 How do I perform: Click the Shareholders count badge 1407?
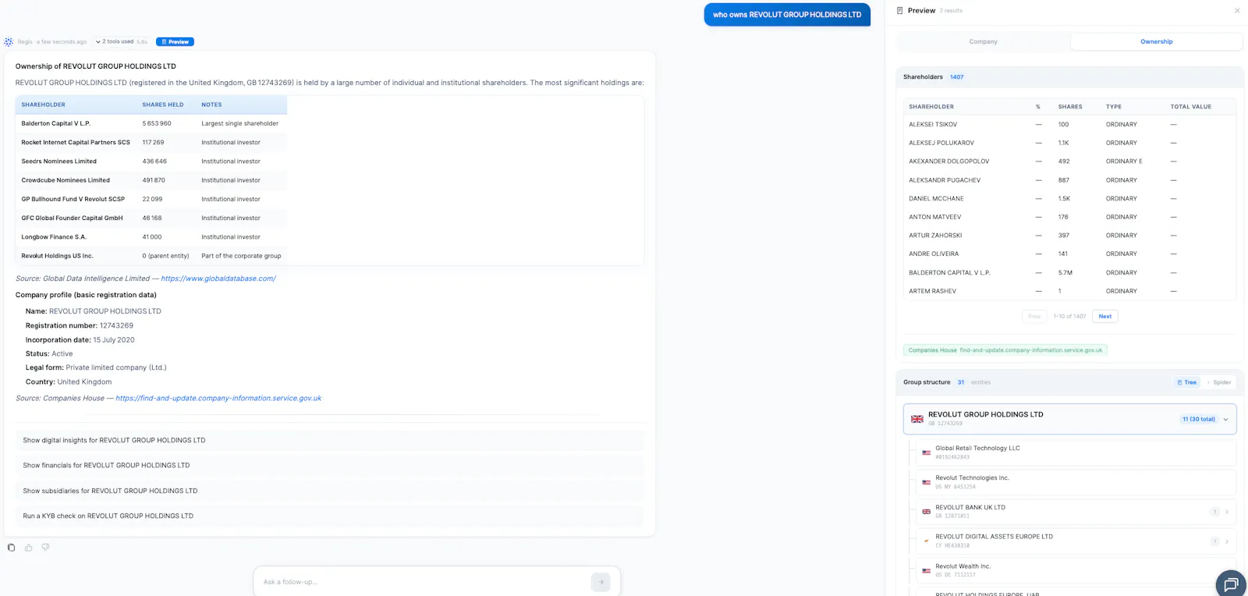[x=957, y=77]
